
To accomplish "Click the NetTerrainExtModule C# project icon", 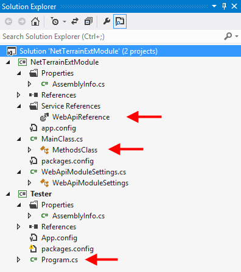I will (x=23, y=62).
